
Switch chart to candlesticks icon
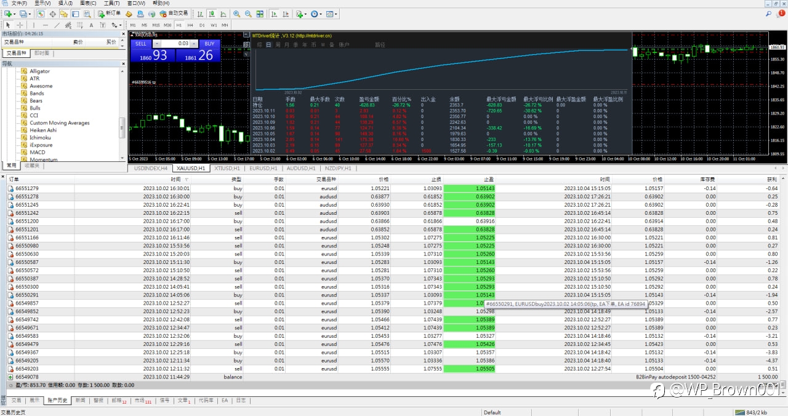pos(211,14)
